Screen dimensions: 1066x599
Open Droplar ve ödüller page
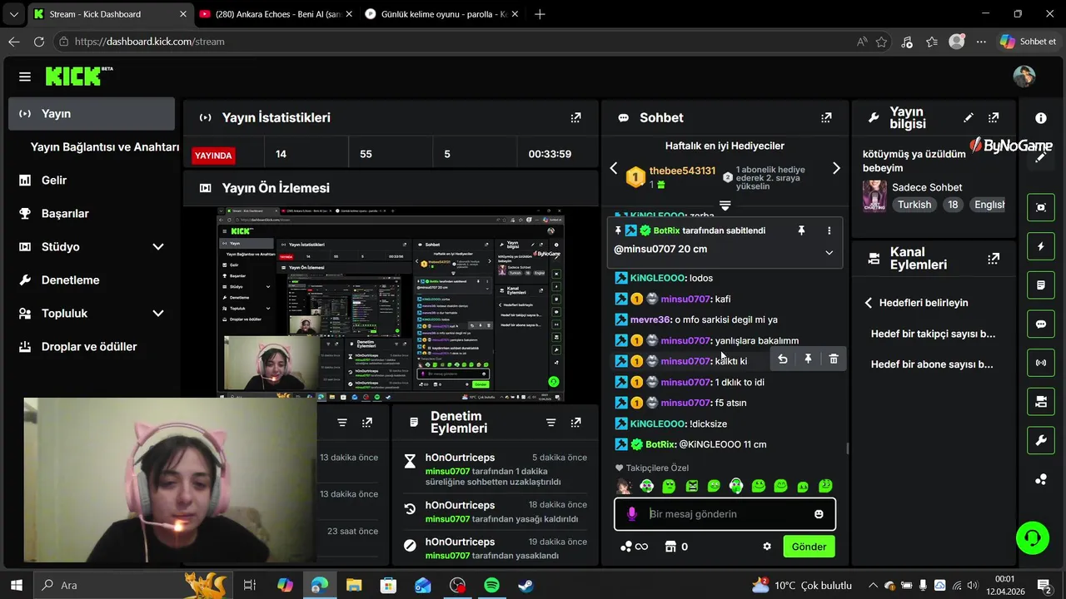[92, 347]
